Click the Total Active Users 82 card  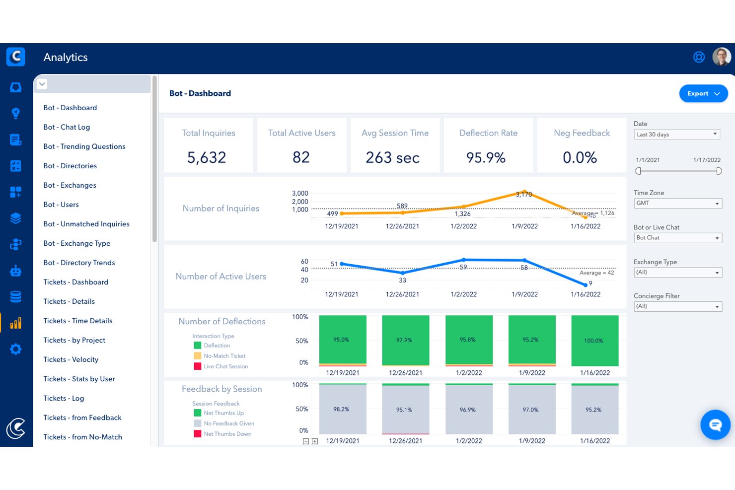tap(302, 145)
